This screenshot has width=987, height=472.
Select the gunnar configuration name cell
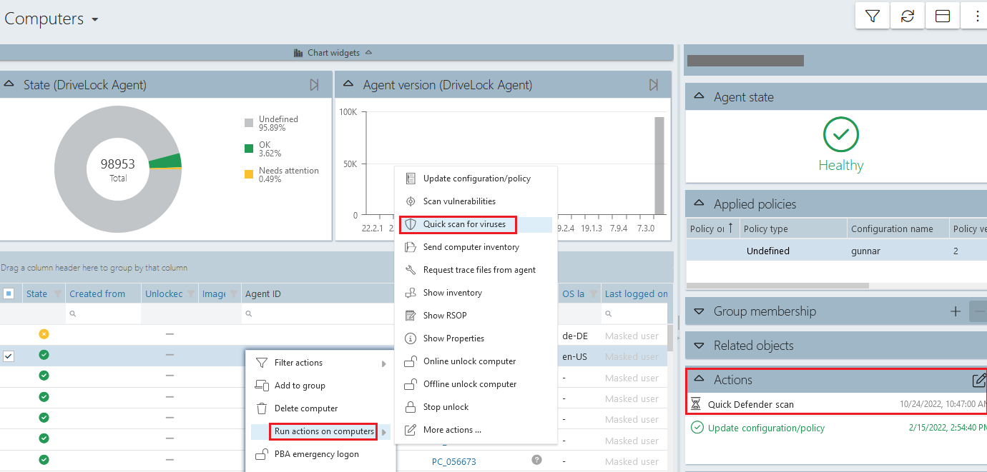point(897,251)
